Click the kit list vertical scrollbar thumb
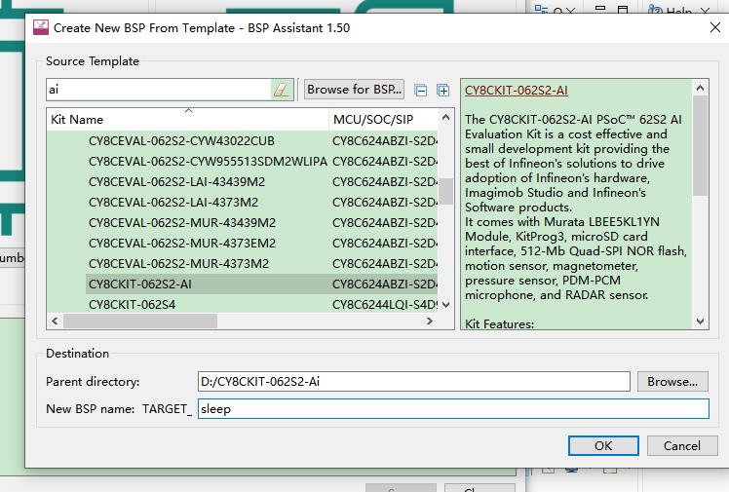Viewport: 729px width, 492px height. 445,191
